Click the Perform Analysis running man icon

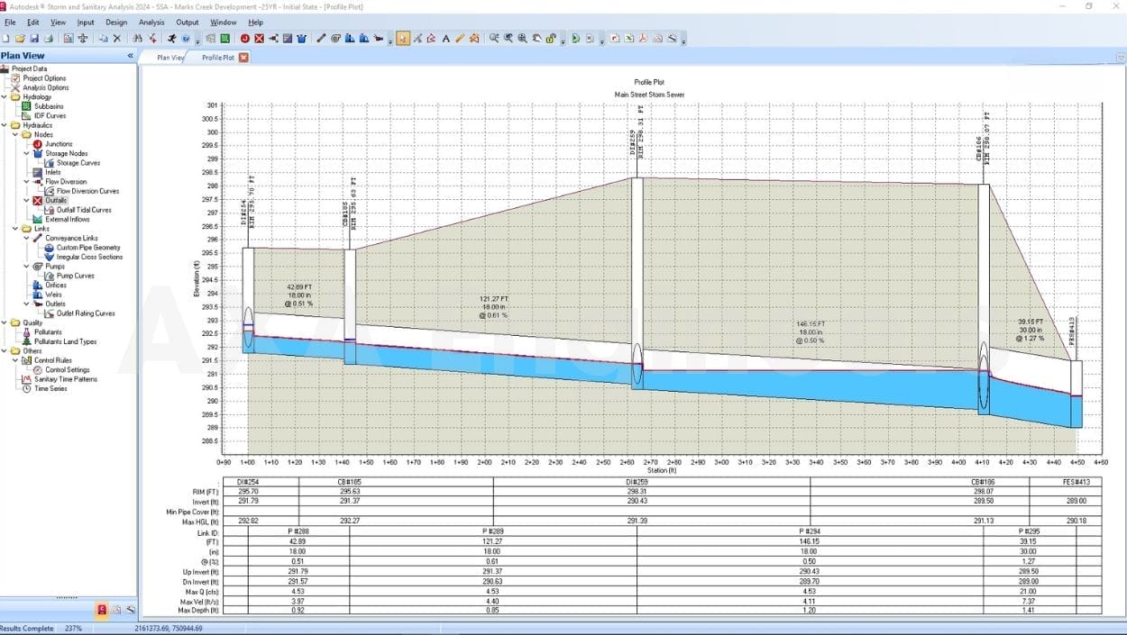point(171,39)
